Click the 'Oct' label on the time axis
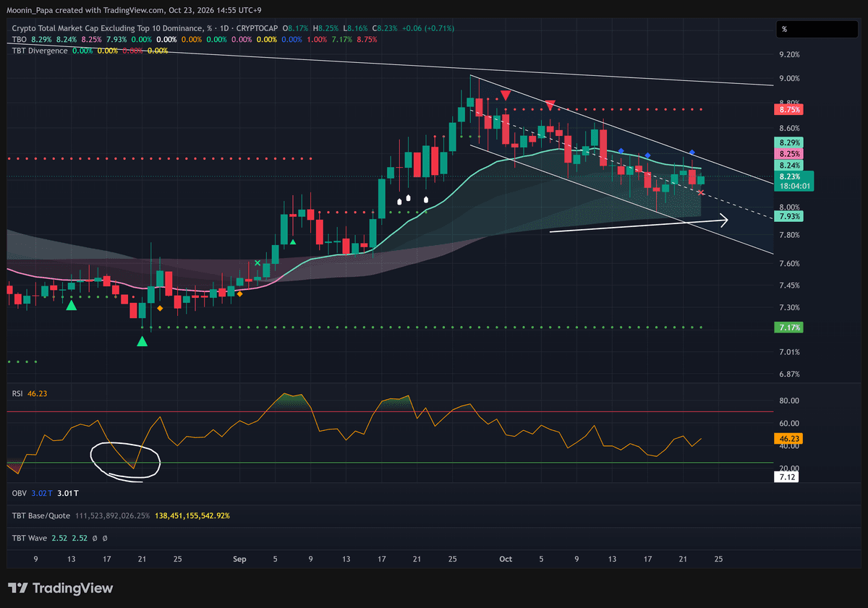 506,559
